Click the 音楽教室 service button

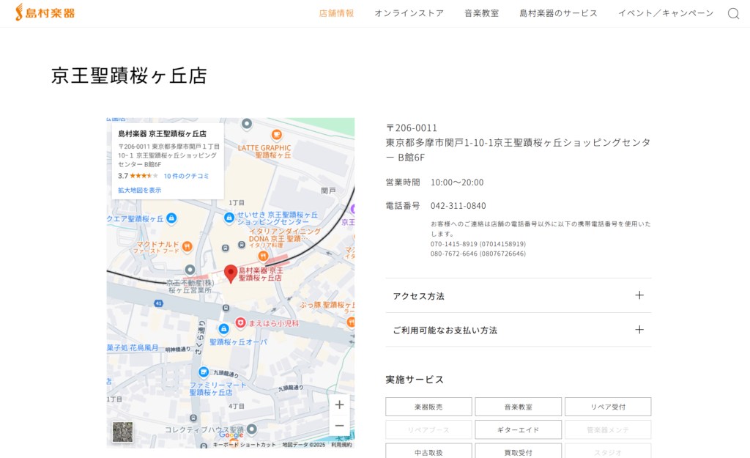click(518, 407)
